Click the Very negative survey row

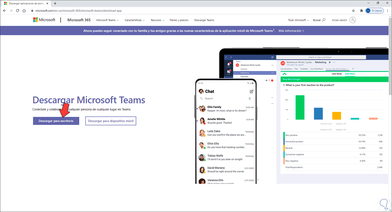333,161
